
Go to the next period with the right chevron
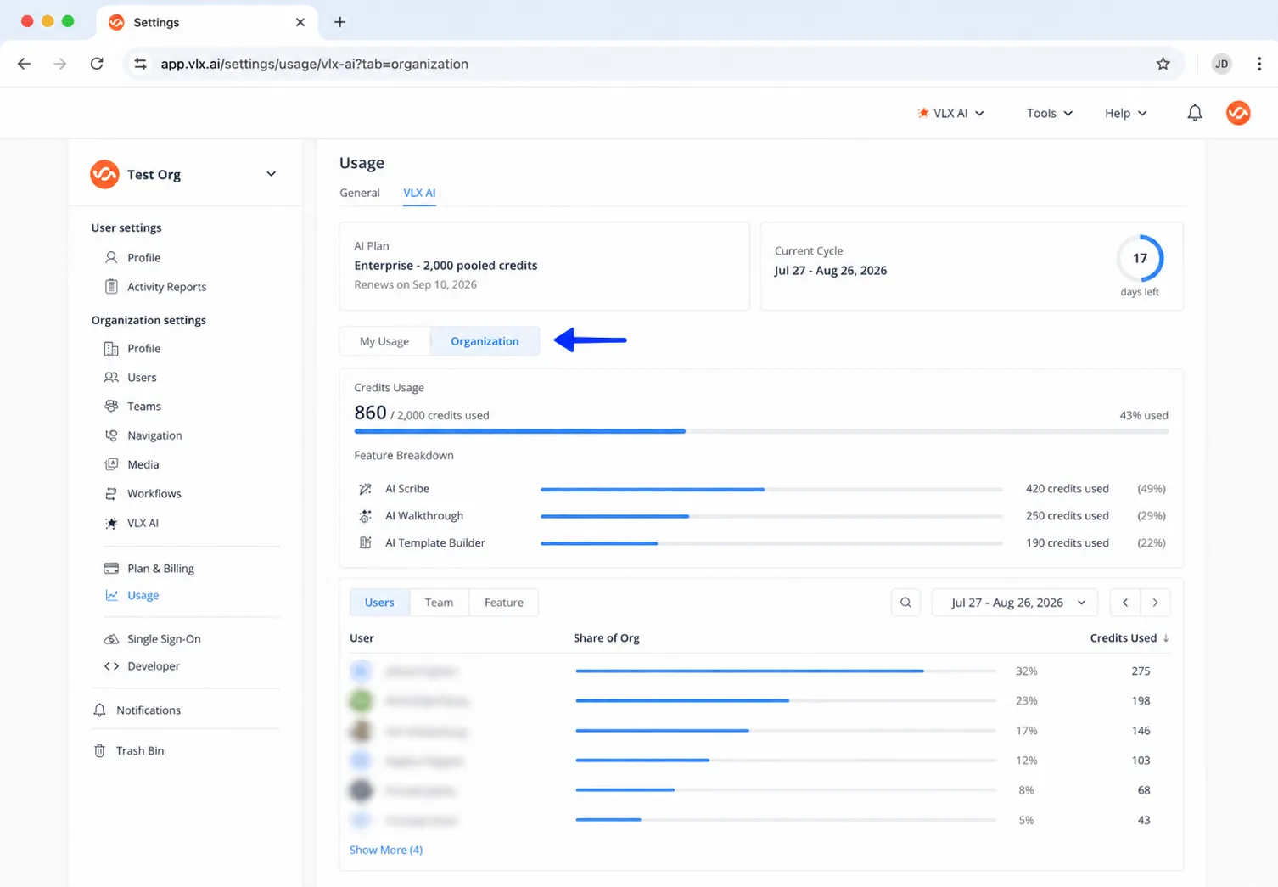(x=1155, y=603)
